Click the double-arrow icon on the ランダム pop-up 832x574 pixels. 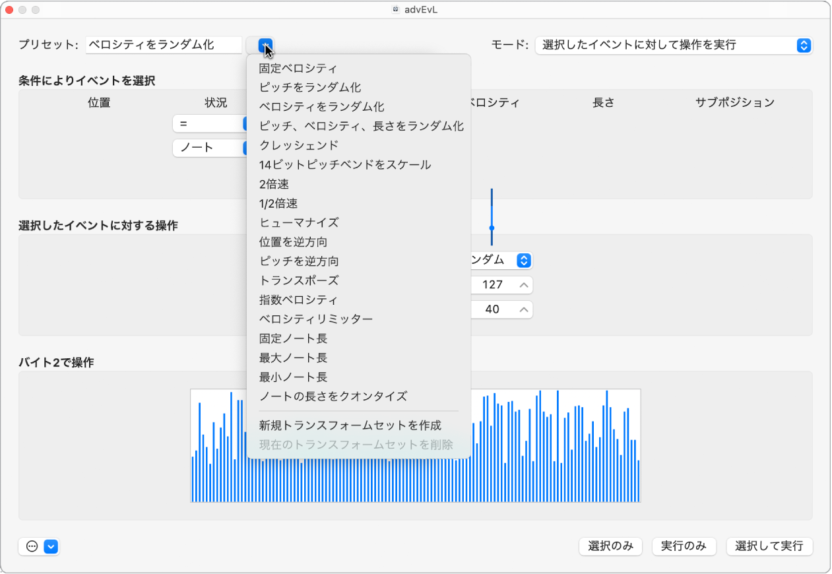(x=523, y=260)
